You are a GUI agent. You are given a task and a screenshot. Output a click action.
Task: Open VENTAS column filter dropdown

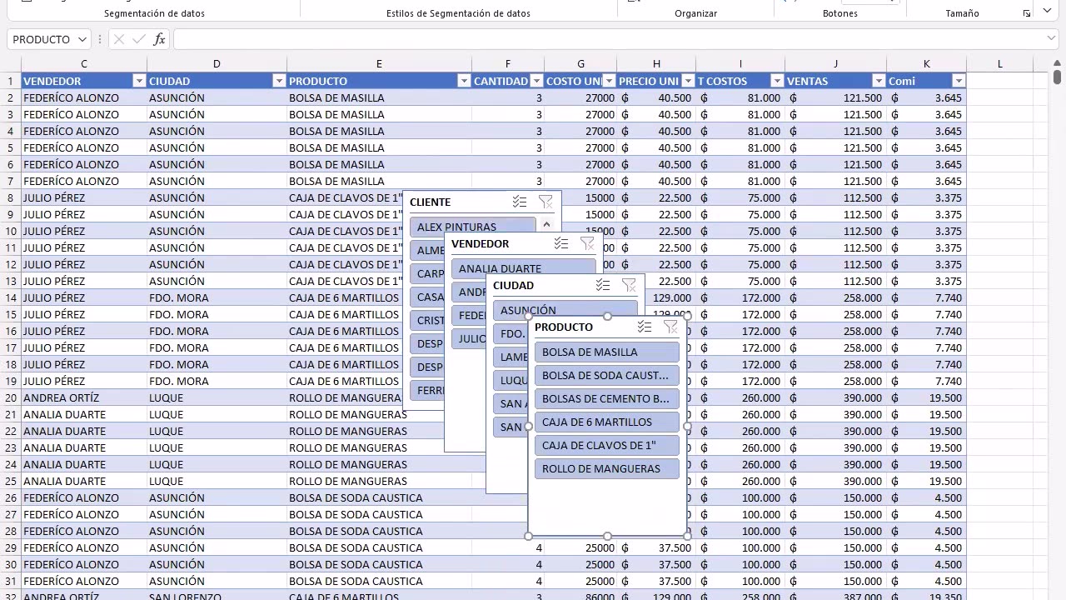coord(879,81)
